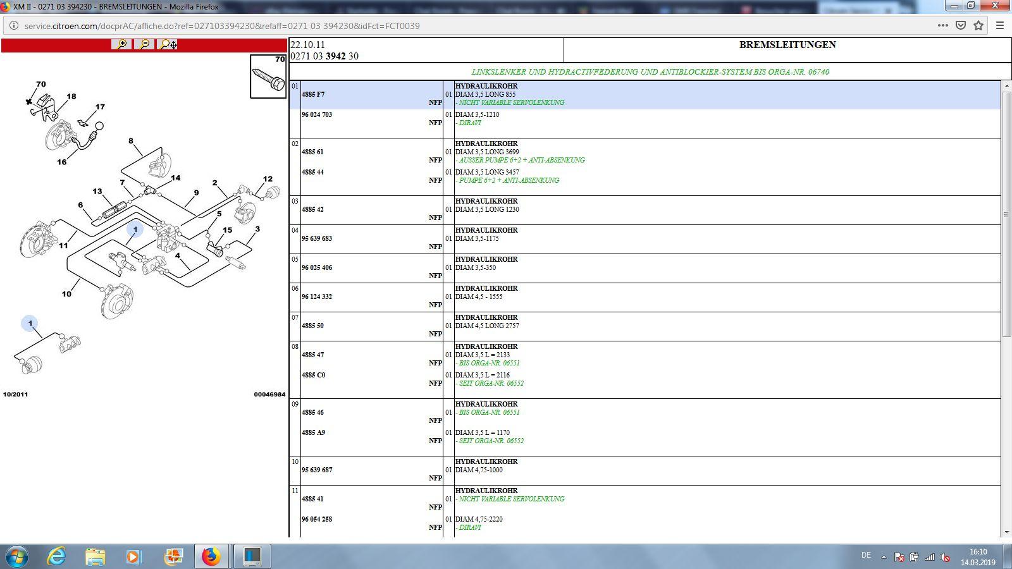
Task: Click the DE language indicator
Action: [x=866, y=555]
